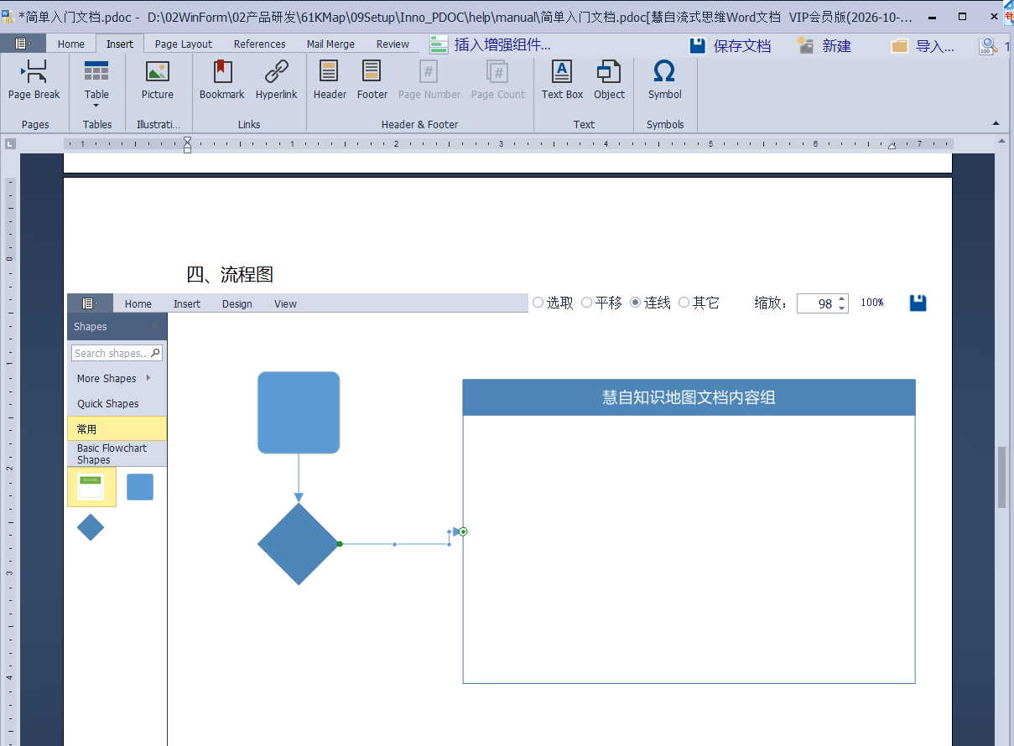
Task: Open the Design tab in flowchart editor
Action: [x=237, y=303]
